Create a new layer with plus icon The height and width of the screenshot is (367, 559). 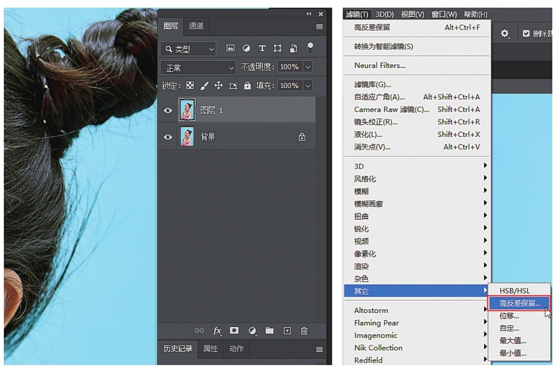287,331
